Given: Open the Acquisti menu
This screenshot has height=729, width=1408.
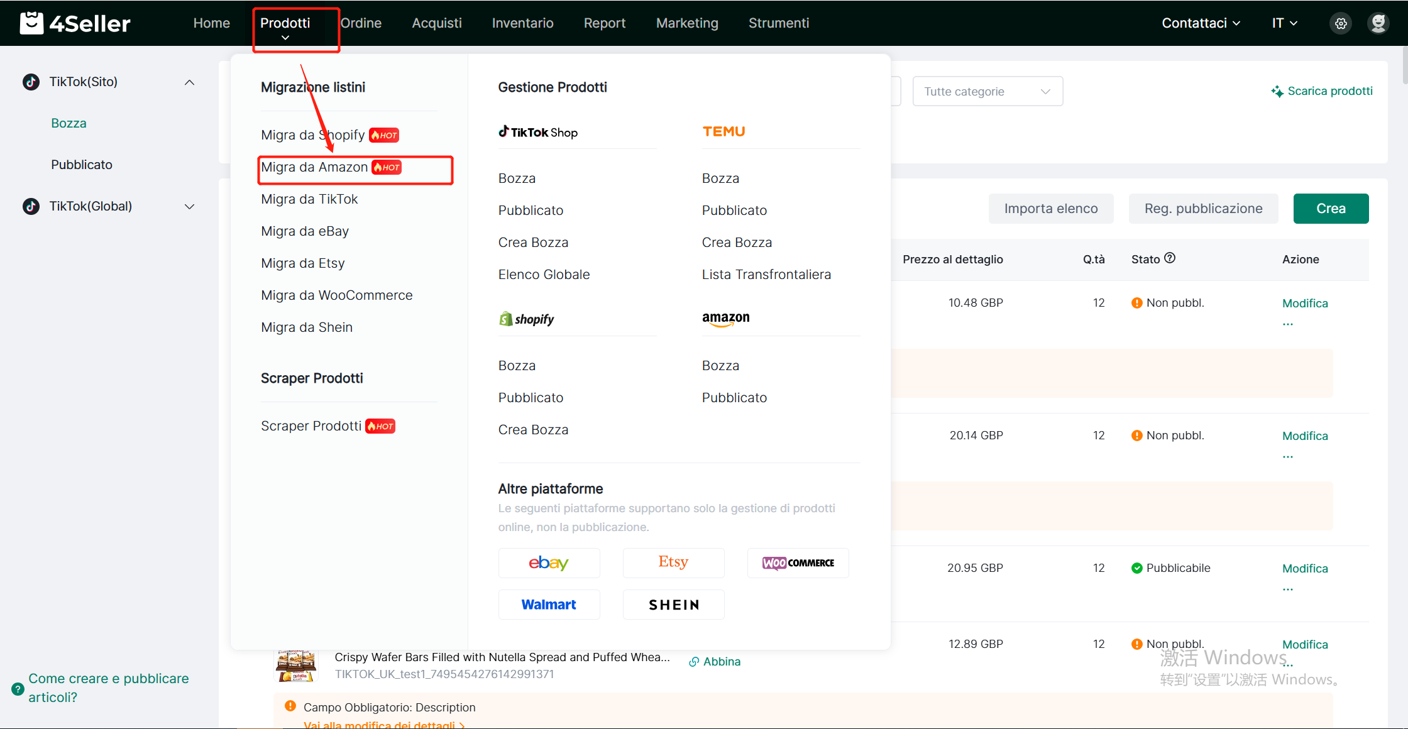Looking at the screenshot, I should point(437,23).
